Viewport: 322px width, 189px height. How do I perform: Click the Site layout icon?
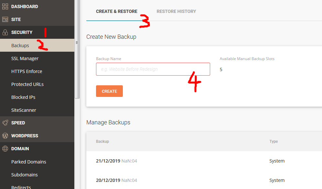5,19
